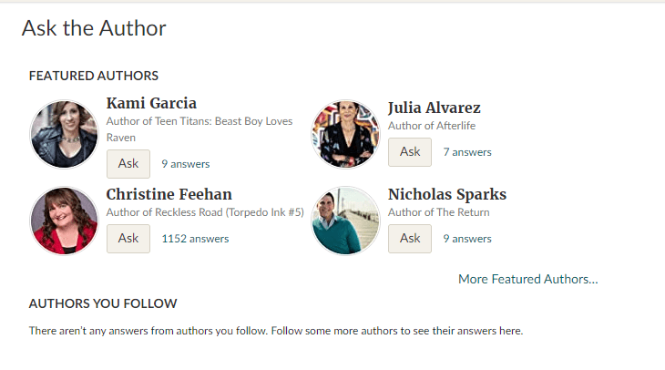The image size is (665, 370).
Task: Open Kami Garcia author name link
Action: pyautogui.click(x=151, y=103)
